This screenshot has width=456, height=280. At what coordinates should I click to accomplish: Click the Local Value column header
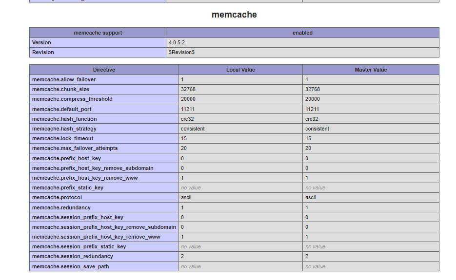point(240,70)
